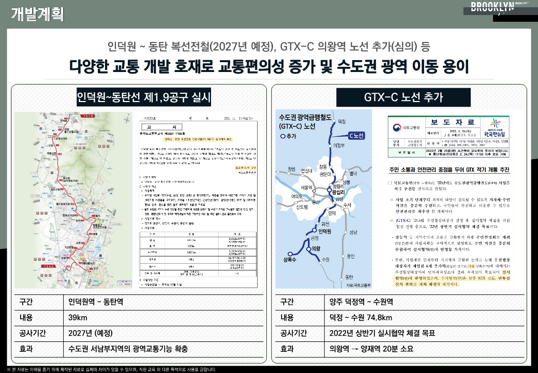Click the BROOKLYN logo at top right
538x373 pixels.
(492, 7)
